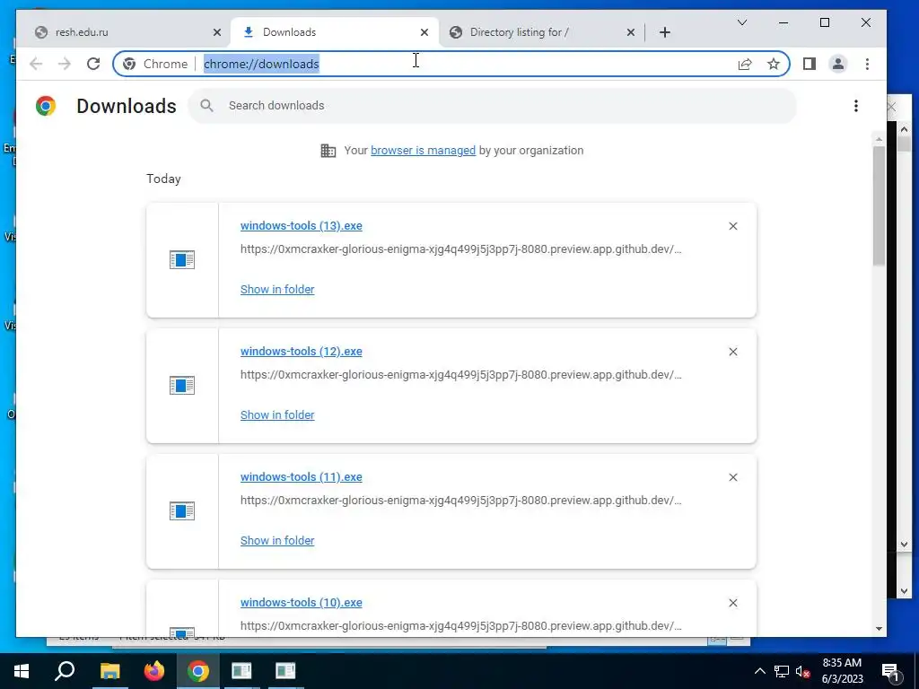Open the windows-tools (11).exe file link
Screen dimensions: 919x689
click(x=302, y=477)
